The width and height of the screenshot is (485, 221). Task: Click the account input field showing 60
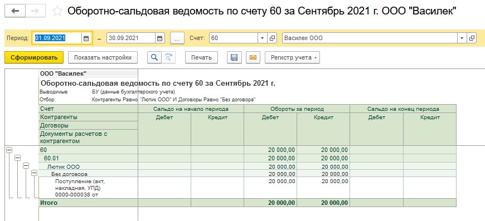pos(234,38)
